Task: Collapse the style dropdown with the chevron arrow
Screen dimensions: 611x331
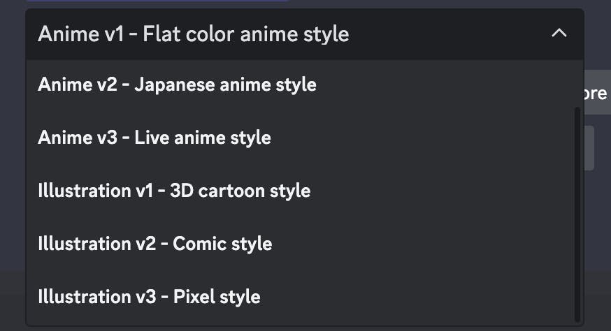Action: pos(559,33)
